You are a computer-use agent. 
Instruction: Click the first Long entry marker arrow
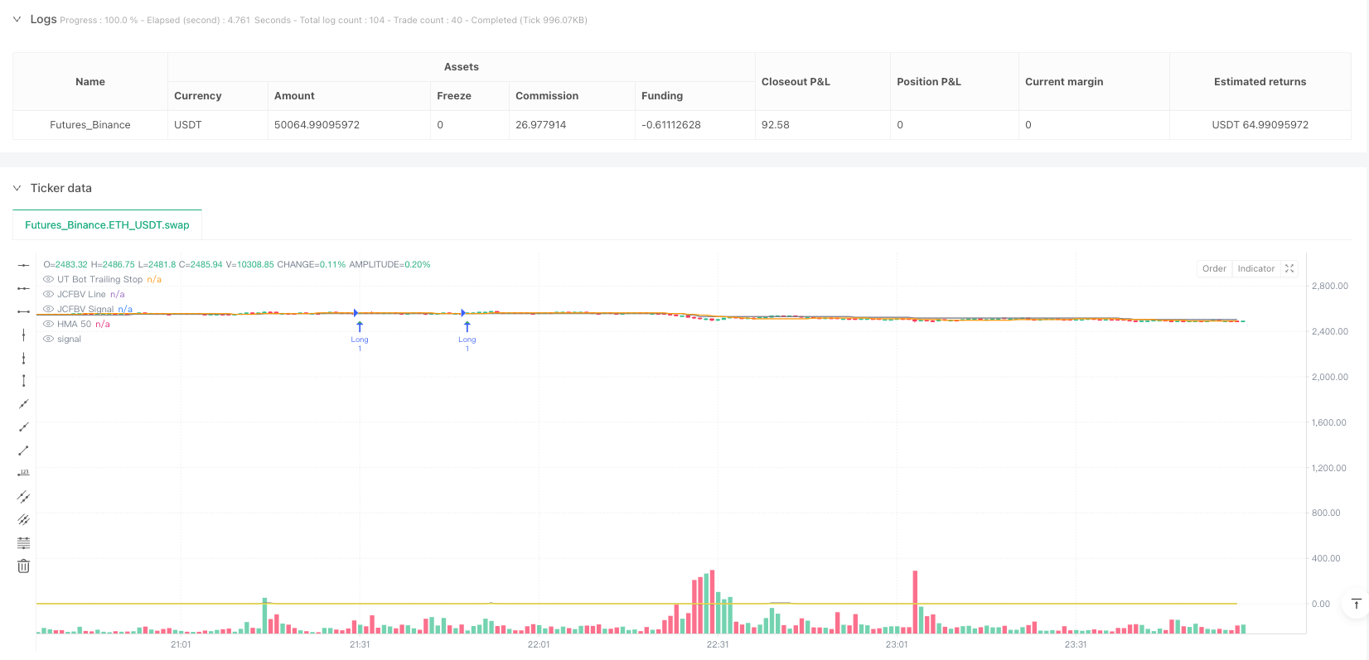(360, 327)
